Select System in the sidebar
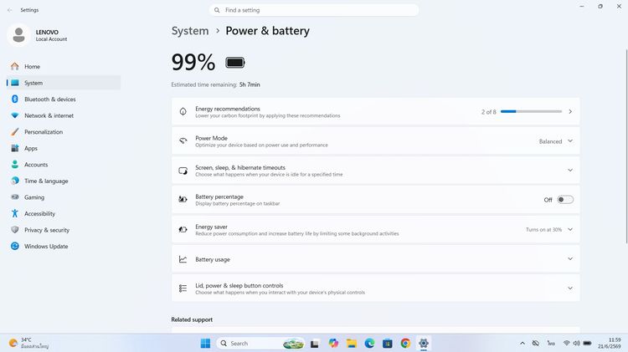The width and height of the screenshot is (628, 352). point(64,83)
